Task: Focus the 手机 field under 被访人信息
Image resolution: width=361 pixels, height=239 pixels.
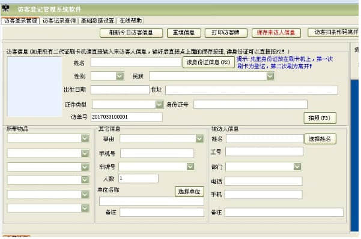Action: (263, 195)
